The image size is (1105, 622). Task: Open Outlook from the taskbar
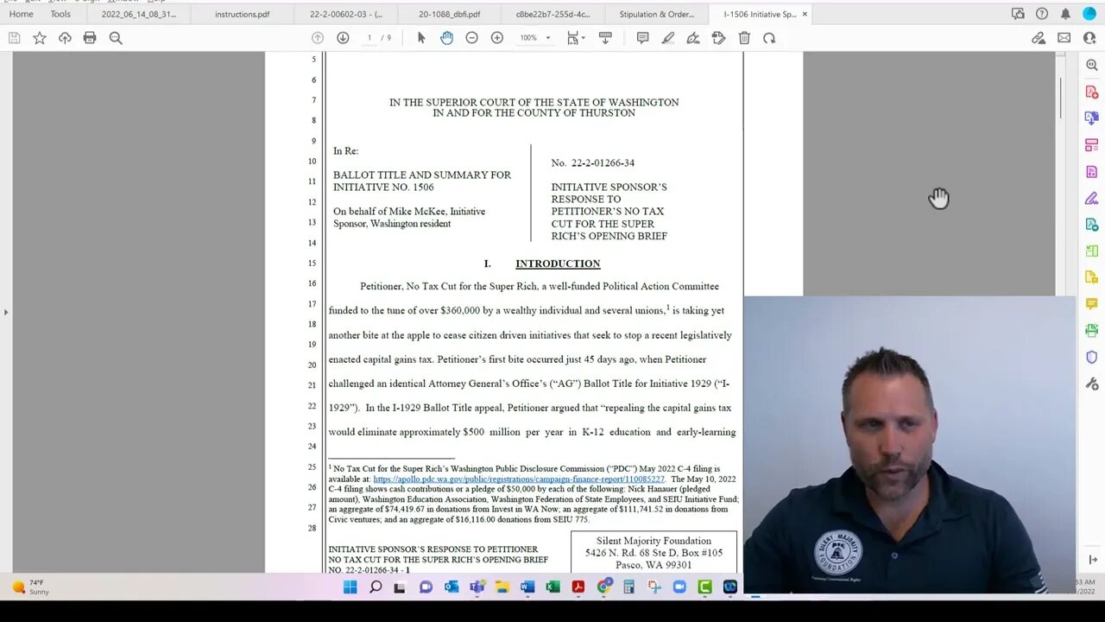(451, 587)
